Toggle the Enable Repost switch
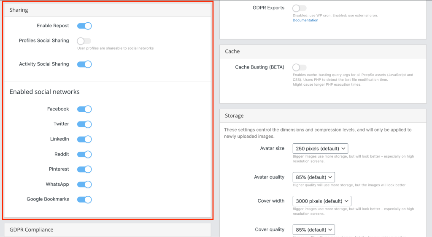432x237 pixels. (84, 26)
